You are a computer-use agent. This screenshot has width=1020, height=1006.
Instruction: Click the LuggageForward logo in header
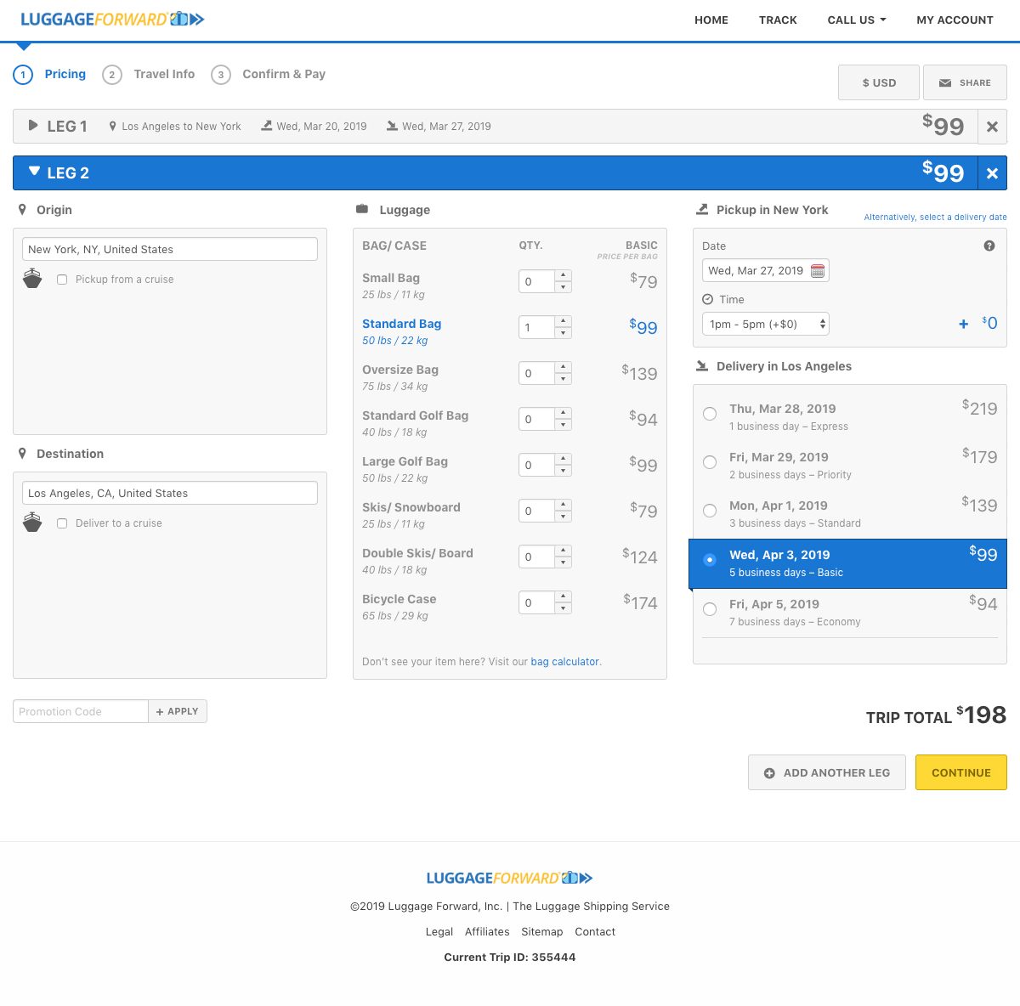tap(112, 19)
